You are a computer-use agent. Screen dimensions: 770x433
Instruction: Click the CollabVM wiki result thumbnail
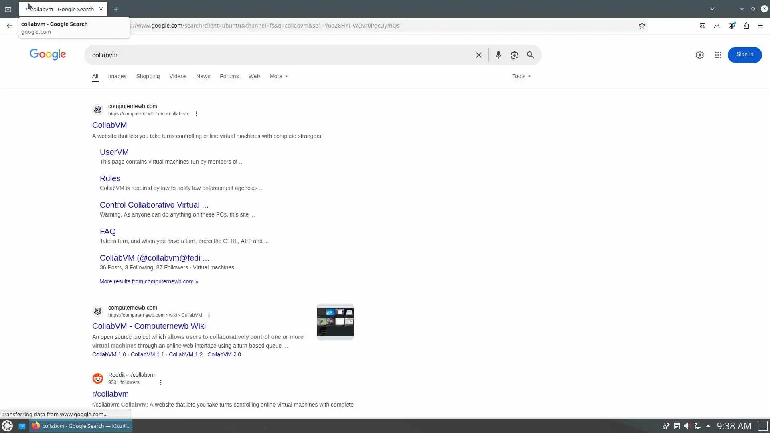335,322
